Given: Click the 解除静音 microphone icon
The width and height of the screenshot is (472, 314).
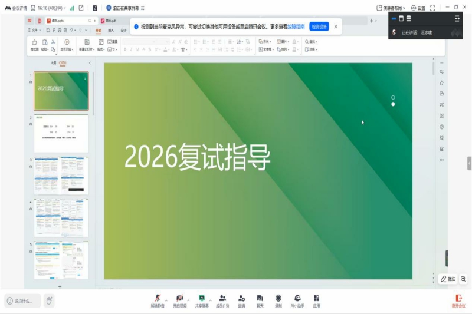Looking at the screenshot, I should pos(158,299).
